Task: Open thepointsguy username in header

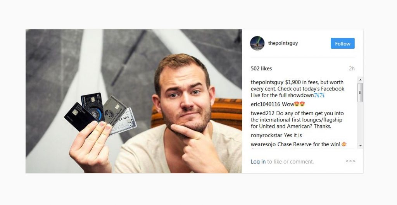Action: coord(283,43)
